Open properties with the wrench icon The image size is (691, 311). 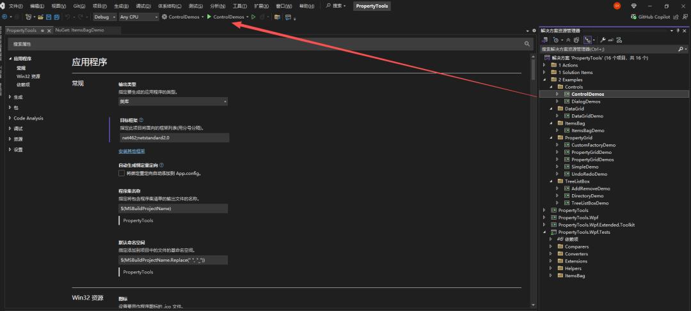603,40
